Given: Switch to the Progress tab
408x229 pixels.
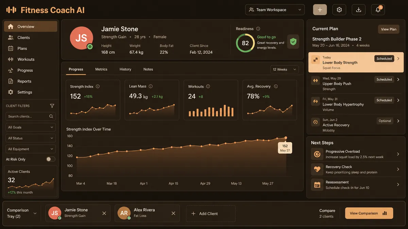Looking at the screenshot, I should tap(76, 69).
